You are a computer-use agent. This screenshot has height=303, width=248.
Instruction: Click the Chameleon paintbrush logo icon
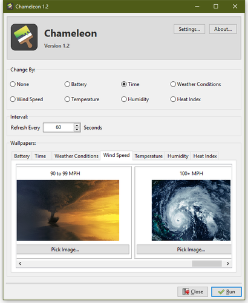[24, 37]
